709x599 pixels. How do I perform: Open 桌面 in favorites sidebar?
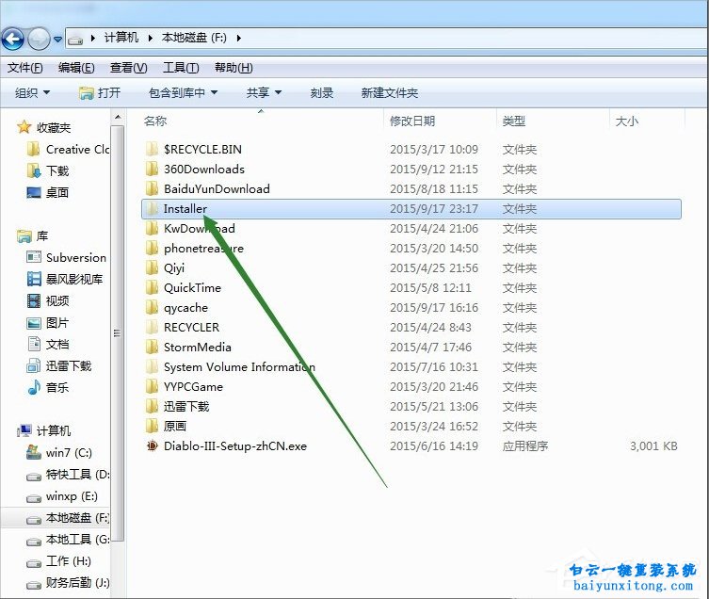(48, 193)
